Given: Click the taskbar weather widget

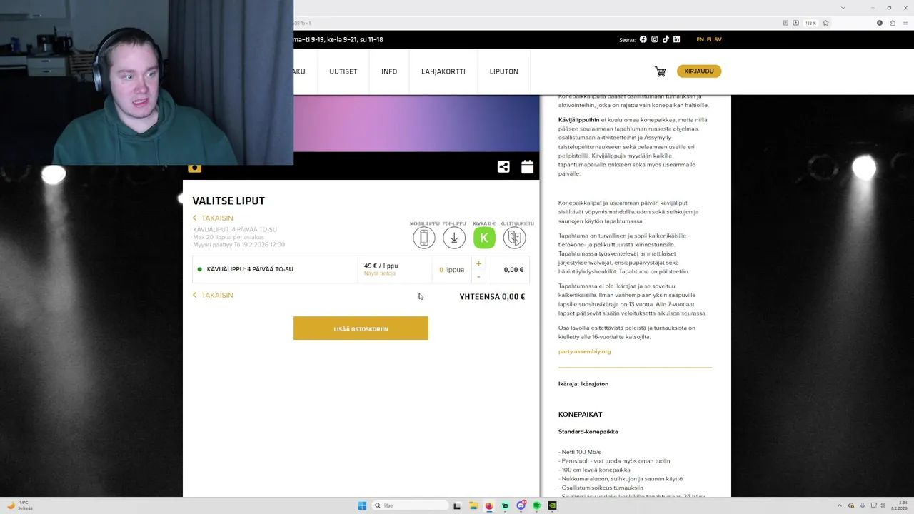Looking at the screenshot, I should pos(20,505).
